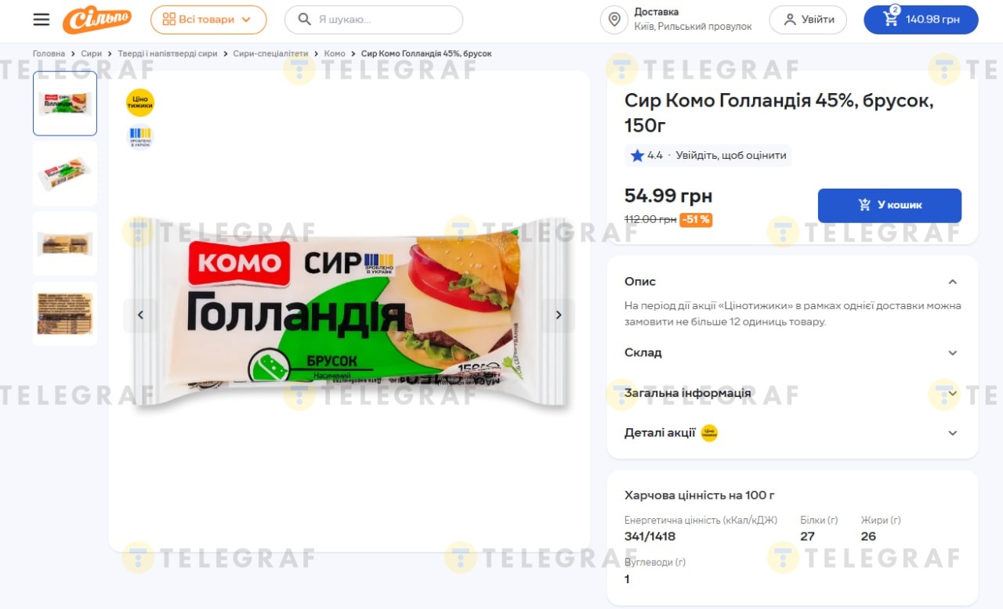Go to Сири breadcrumb
The width and height of the screenshot is (1003, 609).
click(92, 53)
